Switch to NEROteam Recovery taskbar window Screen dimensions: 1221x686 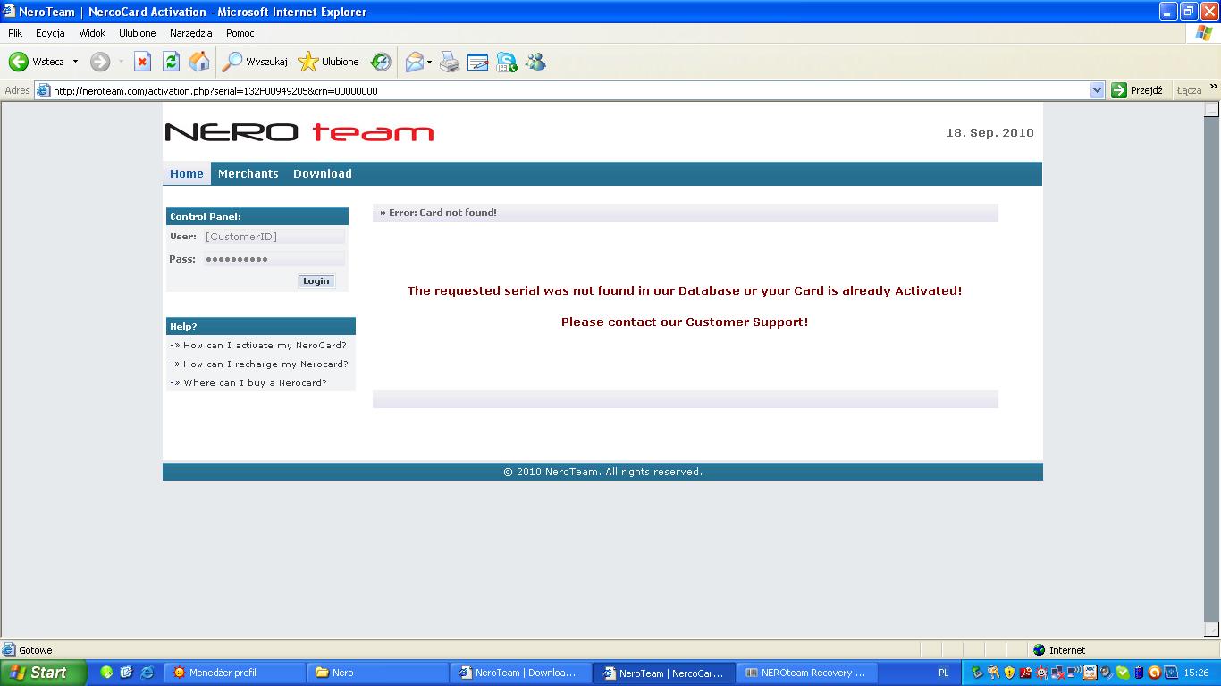click(807, 673)
